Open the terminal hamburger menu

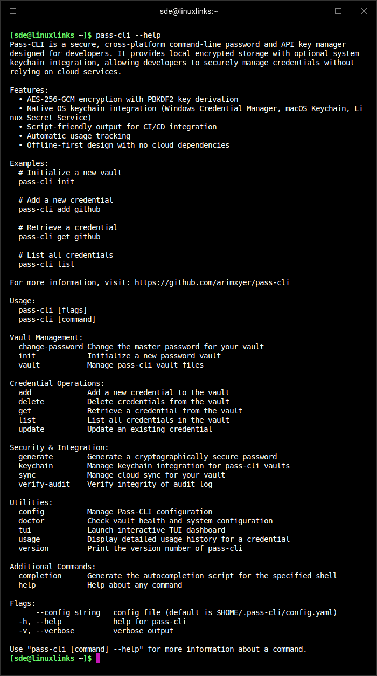(13, 11)
